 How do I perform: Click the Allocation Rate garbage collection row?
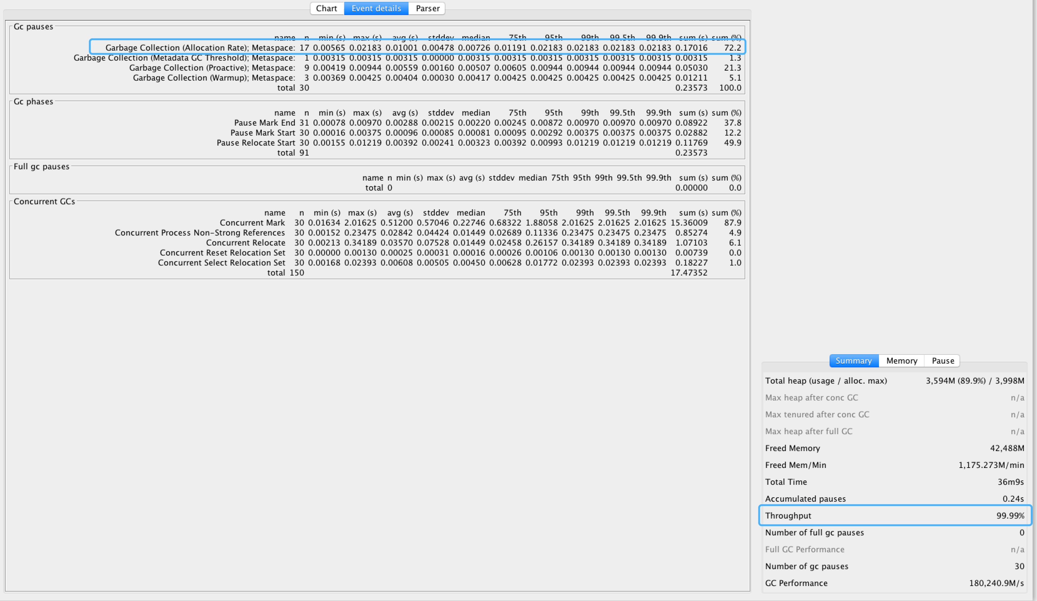coord(417,48)
